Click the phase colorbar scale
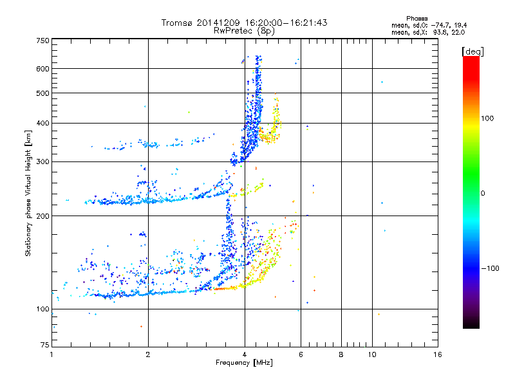The width and height of the screenshot is (515, 386). 471,192
